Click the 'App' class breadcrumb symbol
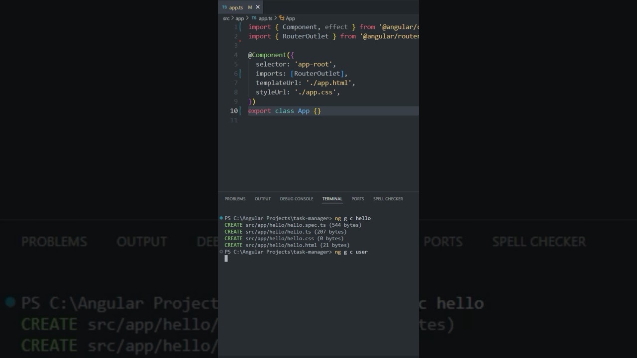The width and height of the screenshot is (637, 358). click(x=290, y=18)
